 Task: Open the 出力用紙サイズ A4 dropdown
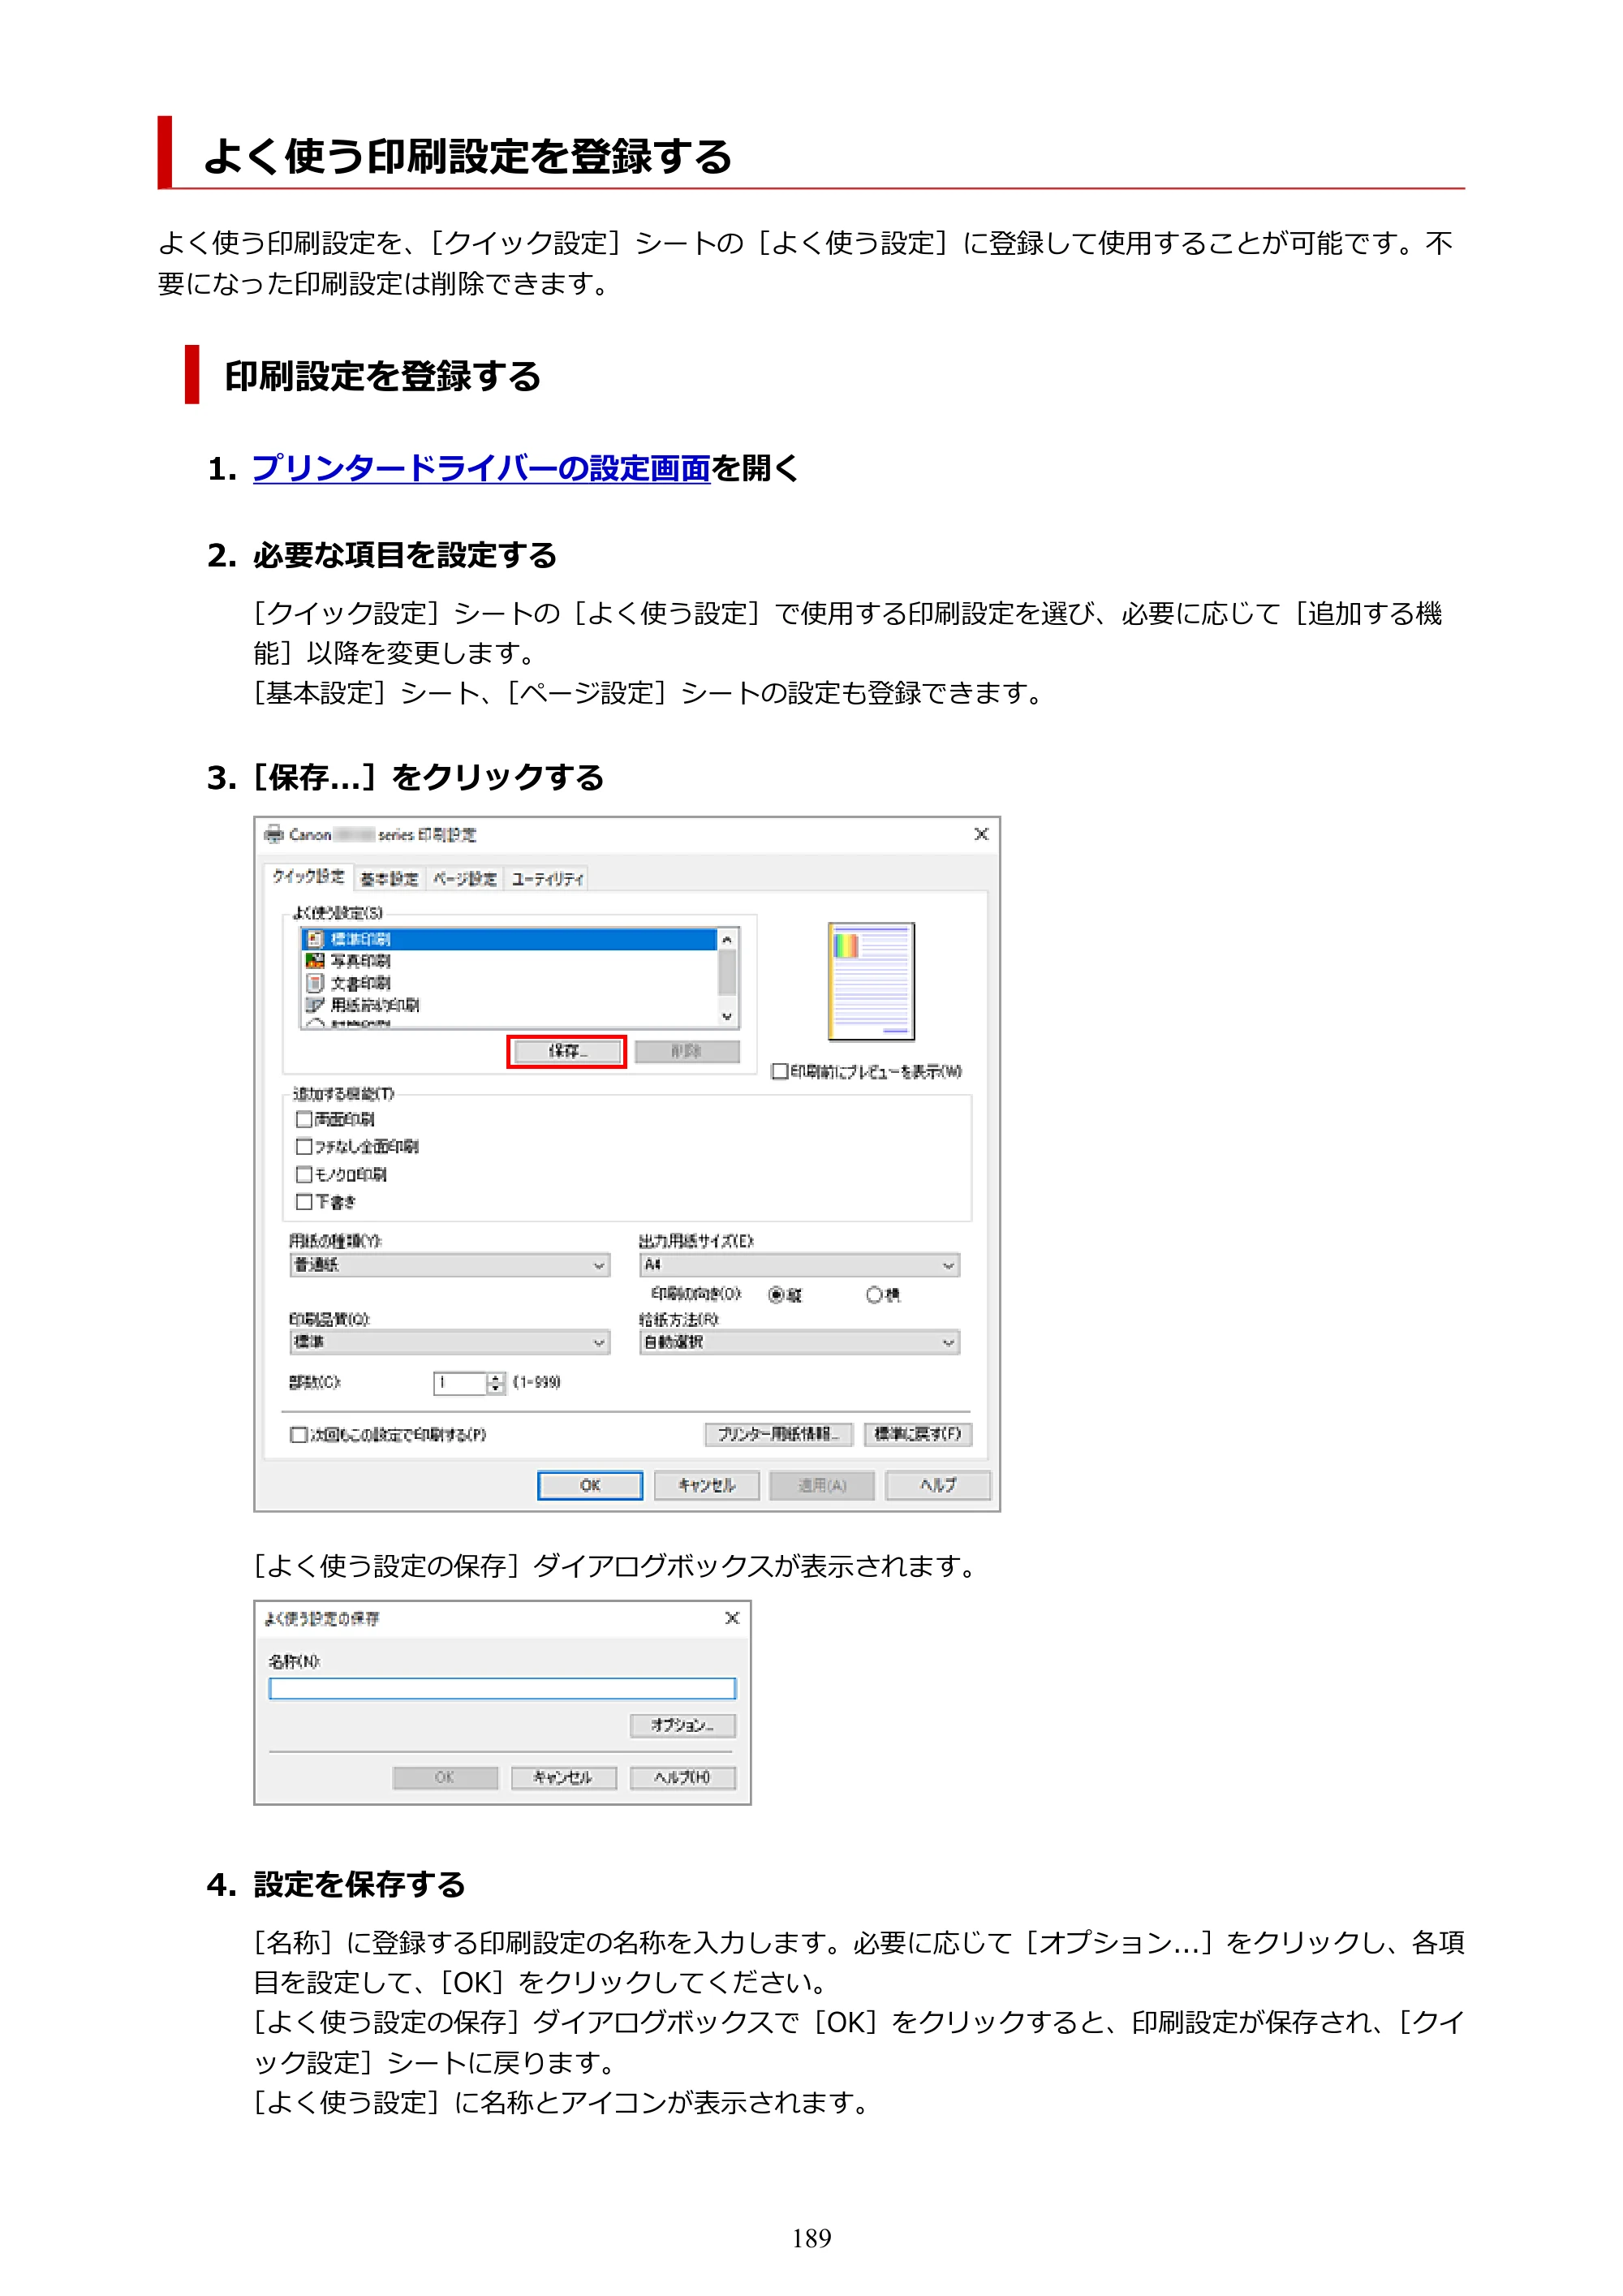800,1265
